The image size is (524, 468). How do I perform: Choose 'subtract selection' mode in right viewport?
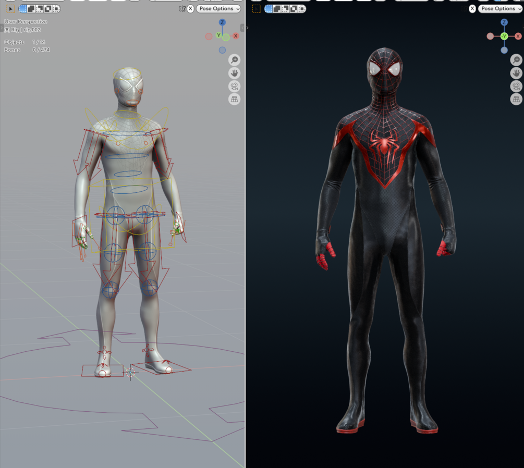285,9
